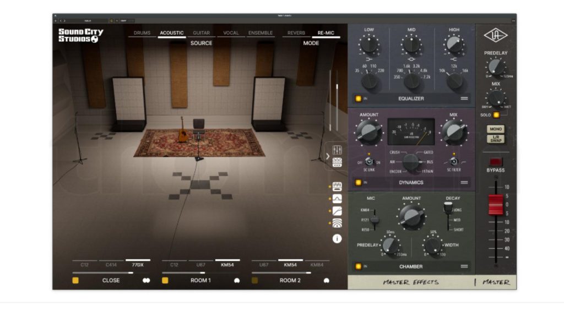Choose the KM84 microphone for Room 2

tap(317, 265)
